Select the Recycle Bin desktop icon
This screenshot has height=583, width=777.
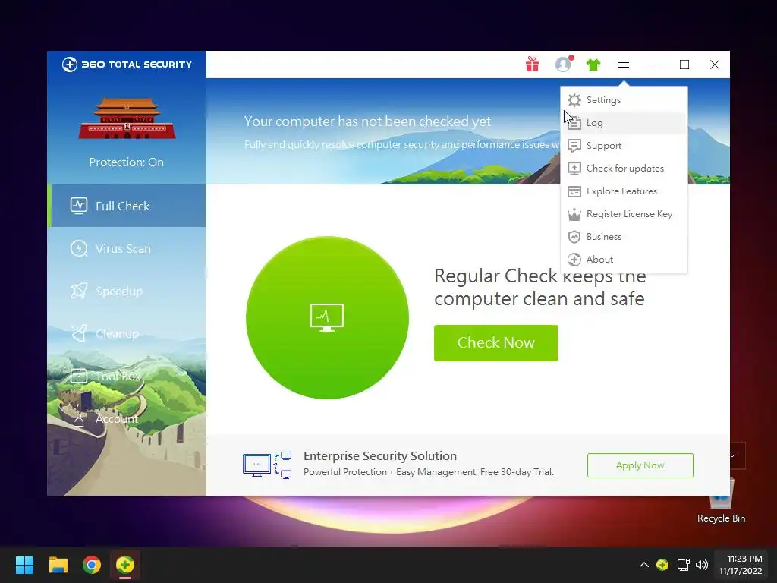pyautogui.click(x=721, y=499)
